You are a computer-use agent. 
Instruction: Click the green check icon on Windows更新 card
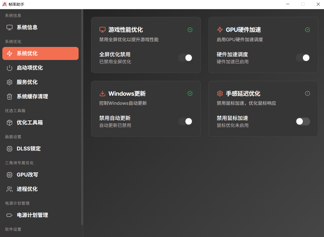[190, 93]
